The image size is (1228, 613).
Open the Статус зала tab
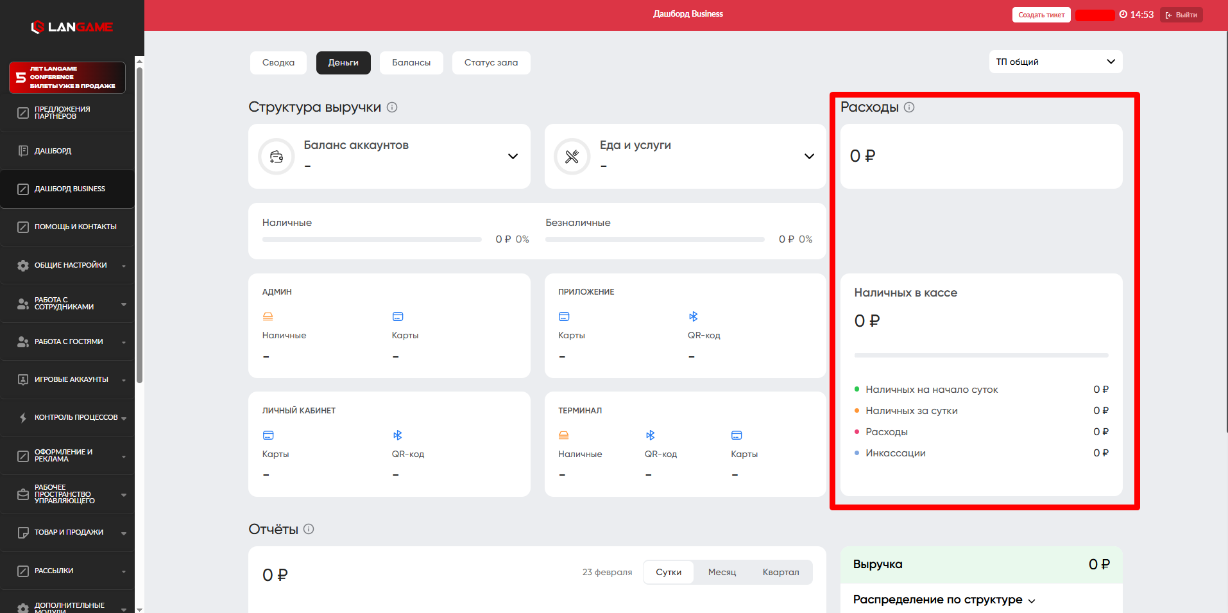click(491, 63)
